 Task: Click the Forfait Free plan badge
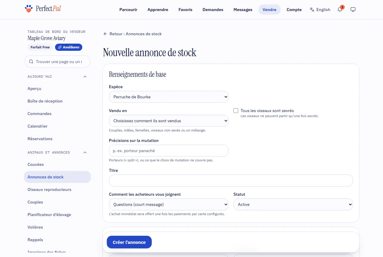pyautogui.click(x=40, y=47)
